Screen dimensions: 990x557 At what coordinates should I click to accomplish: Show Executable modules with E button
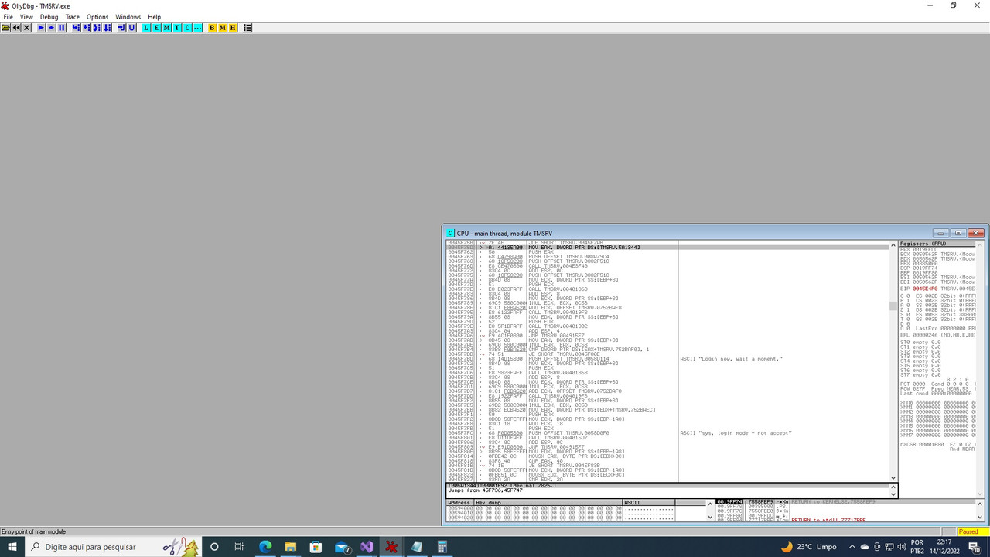(157, 28)
